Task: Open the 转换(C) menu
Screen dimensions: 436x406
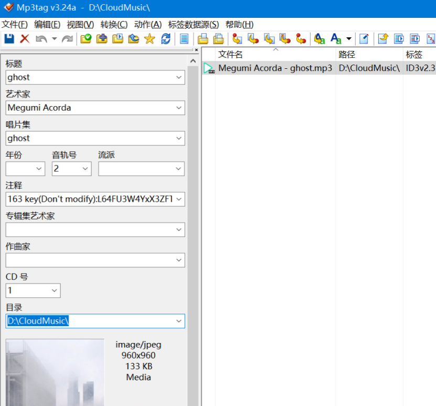Action: point(114,25)
